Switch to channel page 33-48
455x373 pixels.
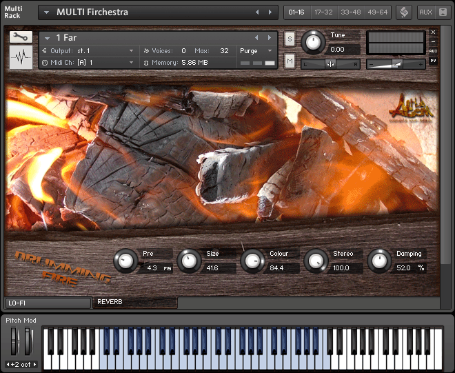pos(350,12)
